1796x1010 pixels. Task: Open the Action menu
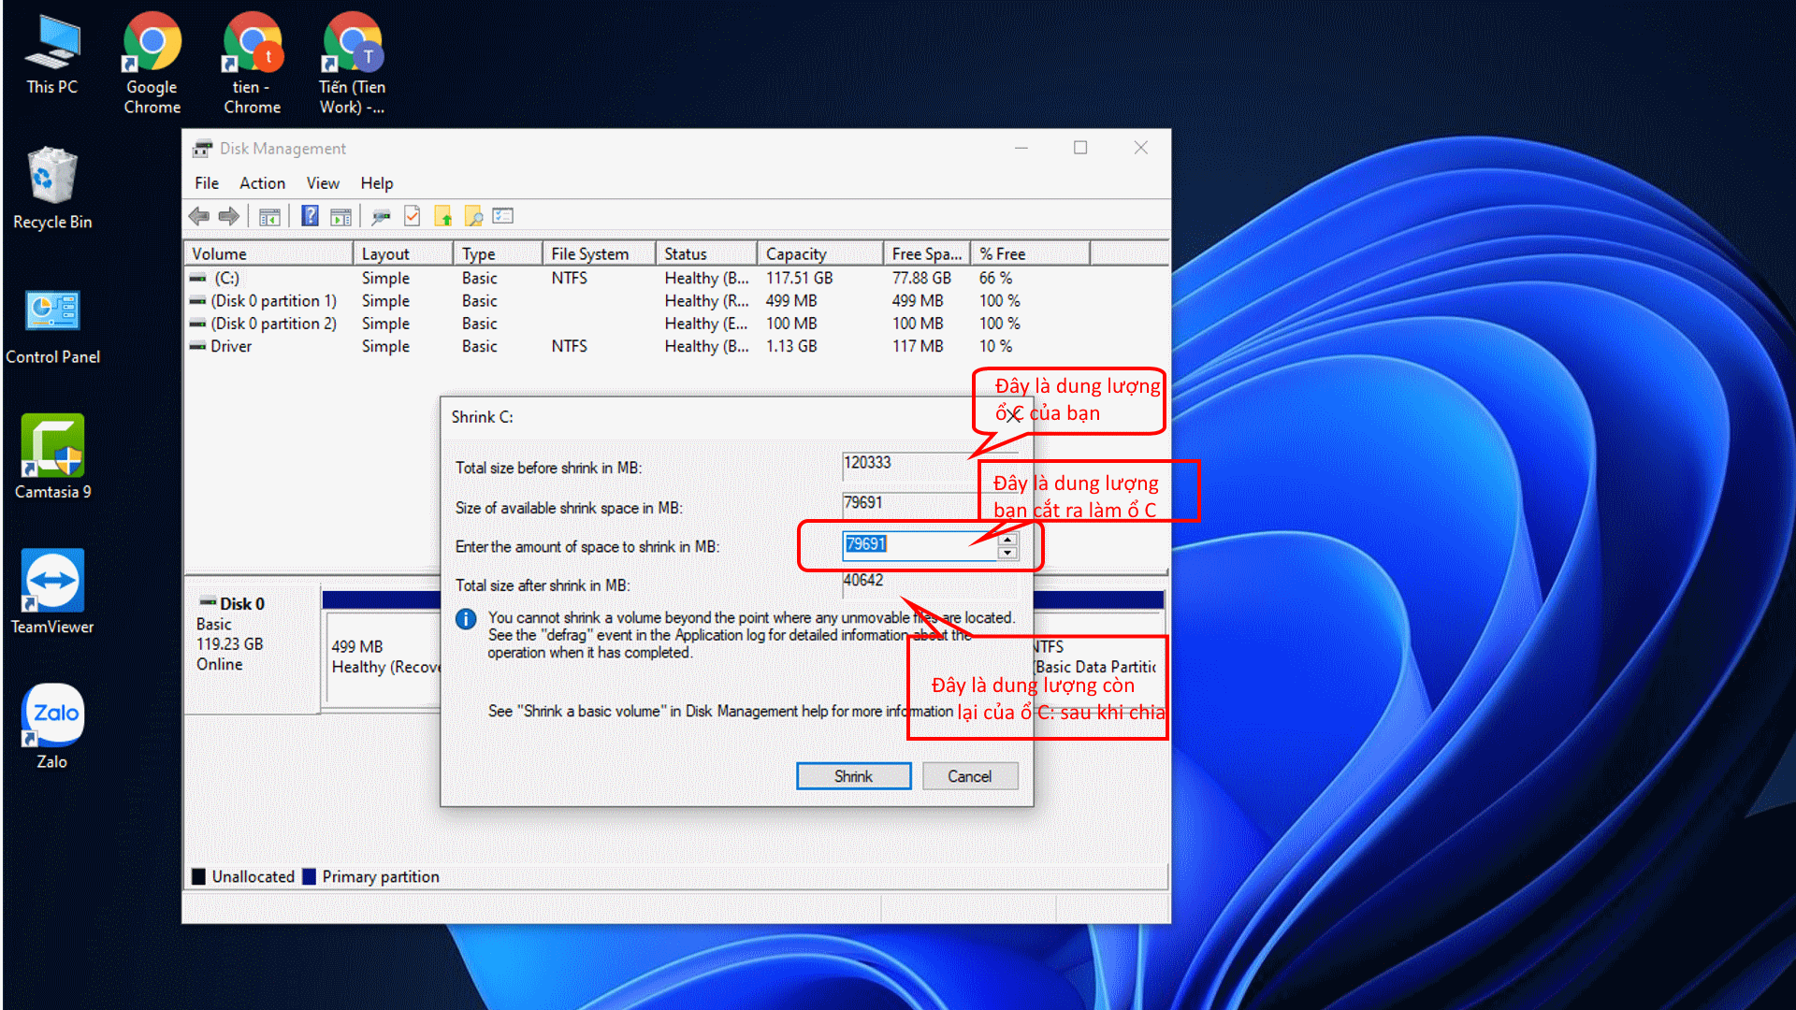(x=262, y=183)
